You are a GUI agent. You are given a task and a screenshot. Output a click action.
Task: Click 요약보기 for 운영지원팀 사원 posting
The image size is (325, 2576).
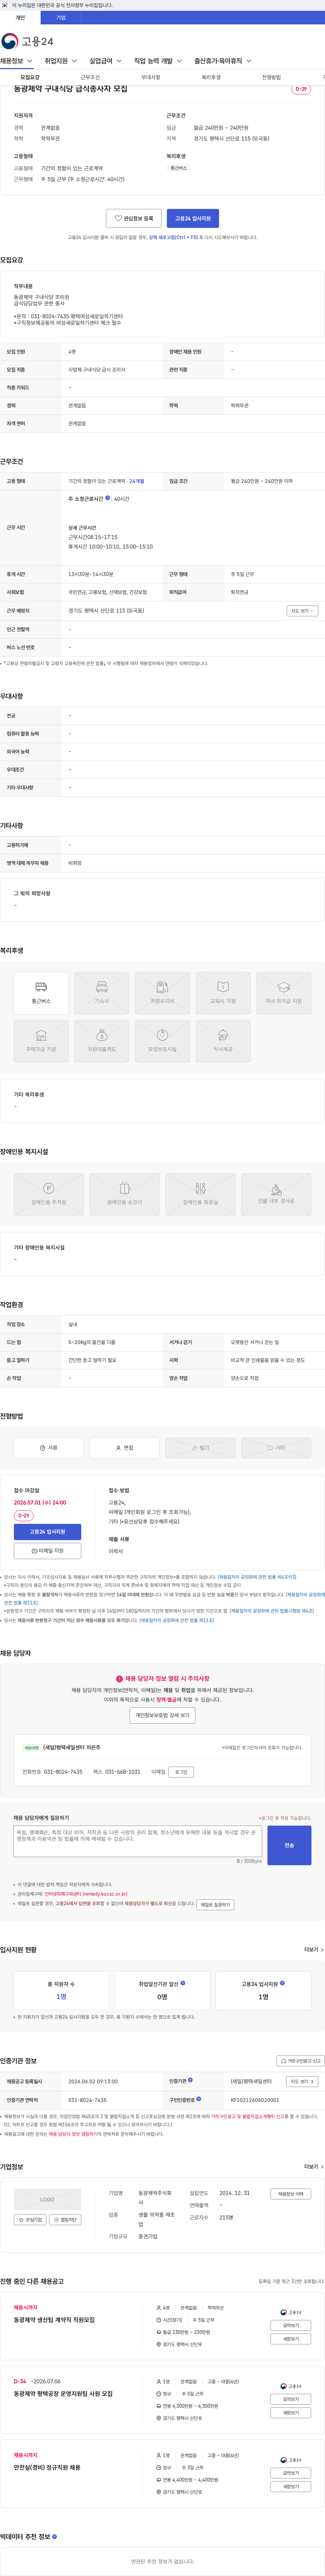291,2399
